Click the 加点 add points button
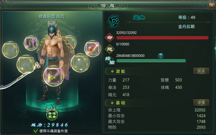216x135 pixels. pyautogui.click(x=201, y=71)
